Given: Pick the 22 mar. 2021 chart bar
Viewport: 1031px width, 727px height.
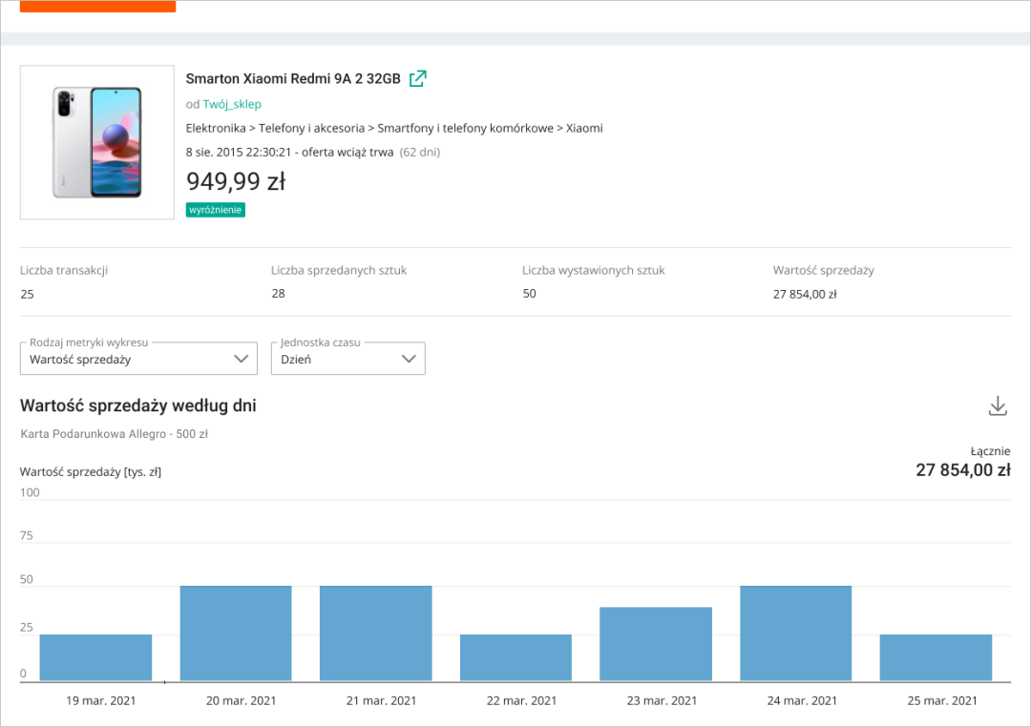Looking at the screenshot, I should [515, 657].
